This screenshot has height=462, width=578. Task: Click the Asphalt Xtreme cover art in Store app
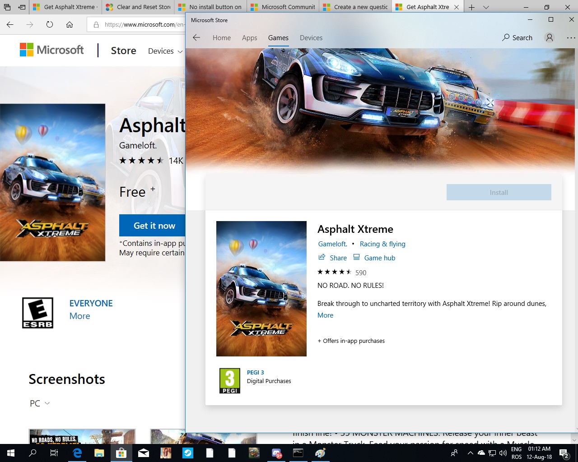tap(261, 289)
